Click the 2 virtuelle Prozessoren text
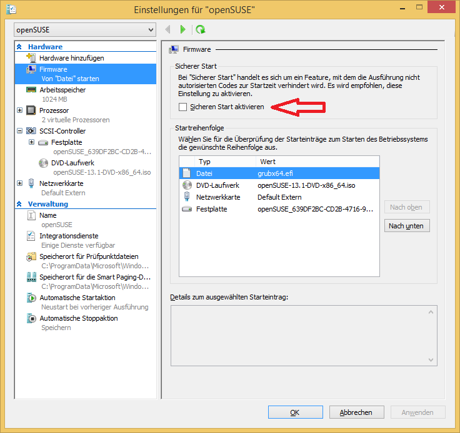 click(76, 120)
